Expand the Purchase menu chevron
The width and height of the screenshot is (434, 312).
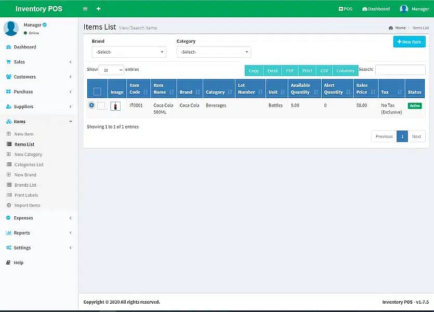click(x=71, y=92)
